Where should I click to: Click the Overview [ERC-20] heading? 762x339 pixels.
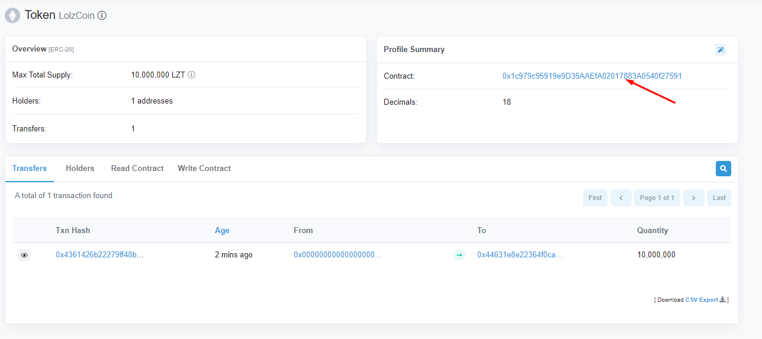click(x=43, y=49)
